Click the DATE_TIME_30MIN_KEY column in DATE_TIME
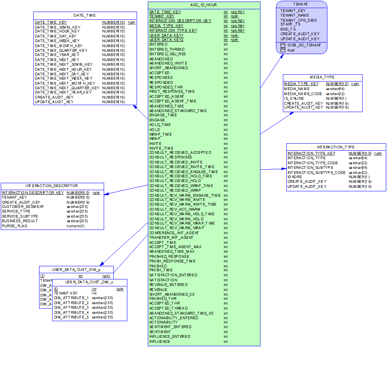This screenshot has height=371, width=387. click(x=58, y=27)
